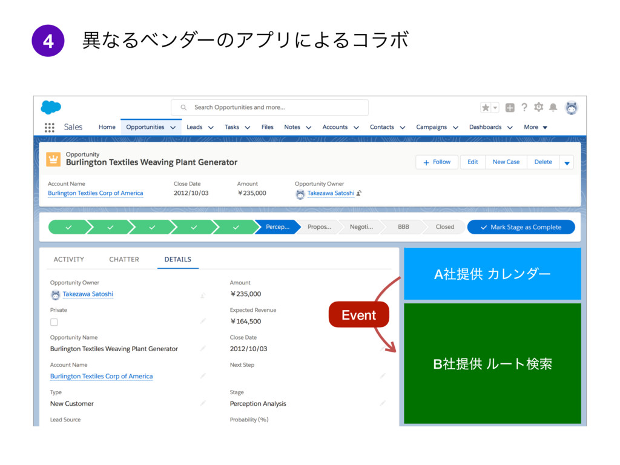The image size is (620, 465).
Task: Switch to the ACTIVITY tab
Action: coord(69,259)
